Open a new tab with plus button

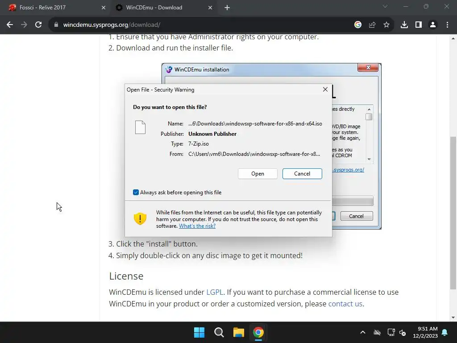227,8
